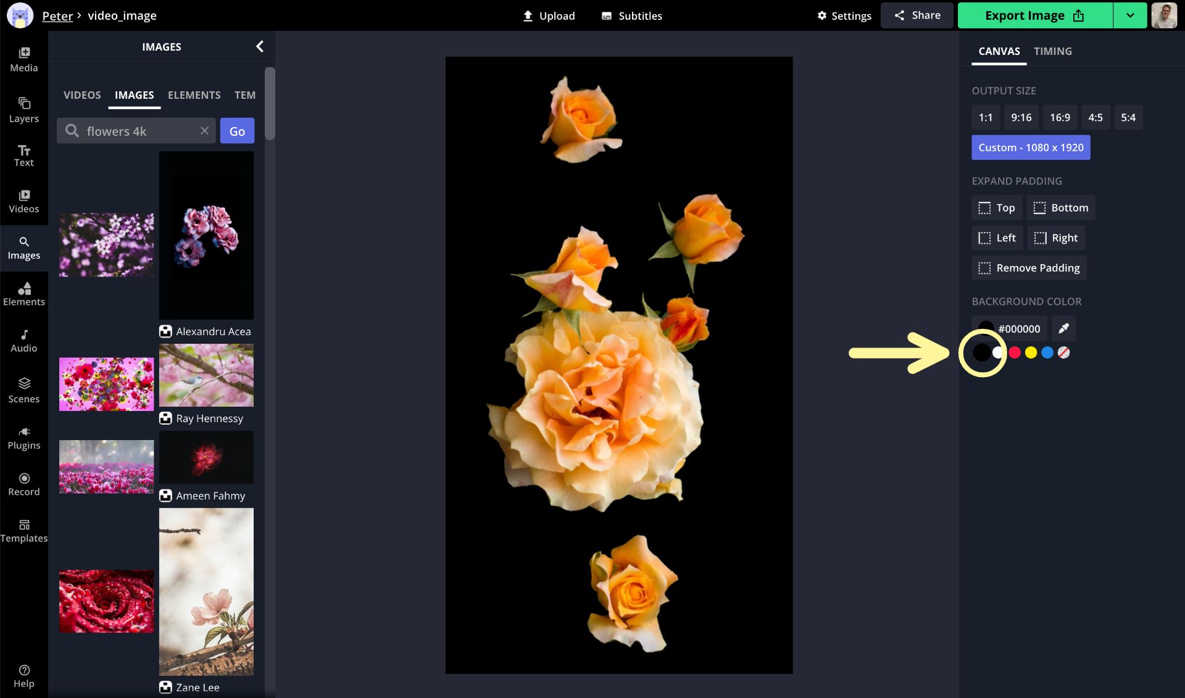Select the Layers icon in the sidebar

click(x=24, y=109)
